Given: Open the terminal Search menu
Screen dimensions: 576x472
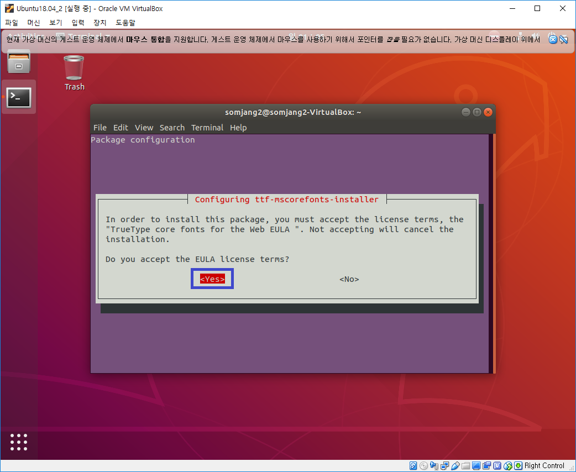Looking at the screenshot, I should (x=172, y=128).
